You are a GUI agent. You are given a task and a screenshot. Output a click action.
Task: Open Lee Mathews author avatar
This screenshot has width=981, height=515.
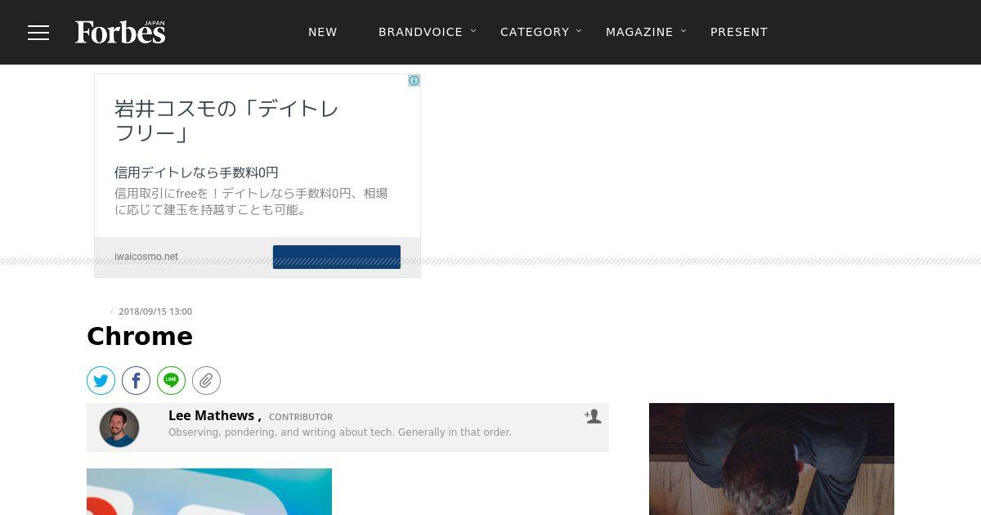coord(119,428)
